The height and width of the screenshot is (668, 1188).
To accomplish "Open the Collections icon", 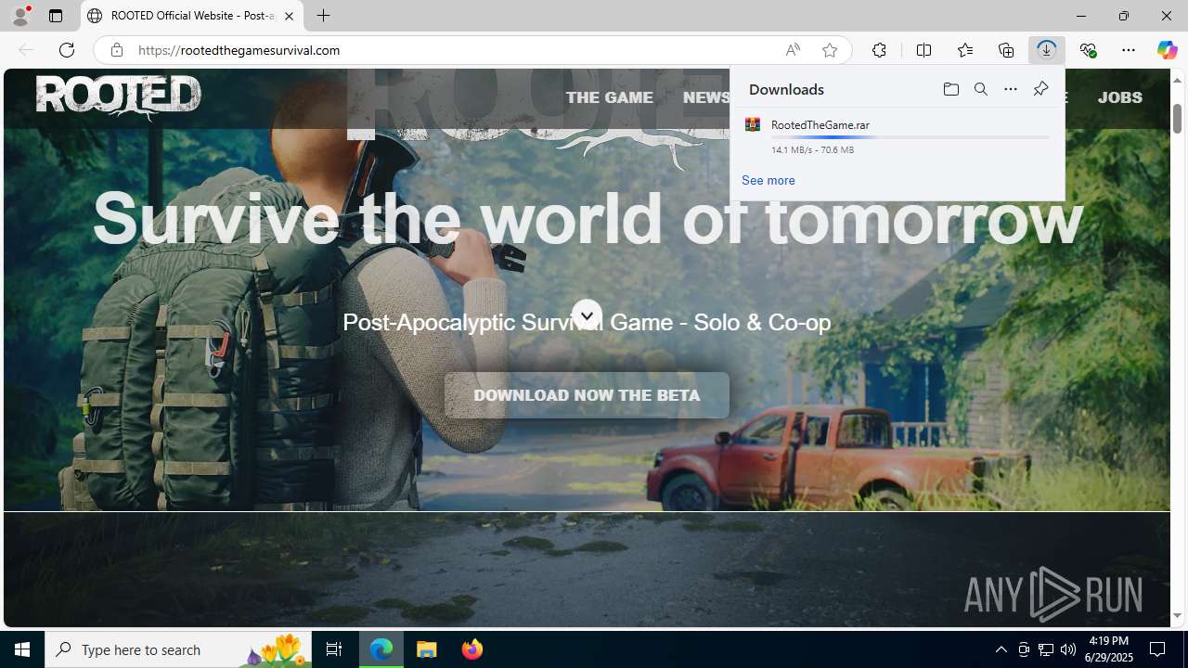I will coord(1006,50).
